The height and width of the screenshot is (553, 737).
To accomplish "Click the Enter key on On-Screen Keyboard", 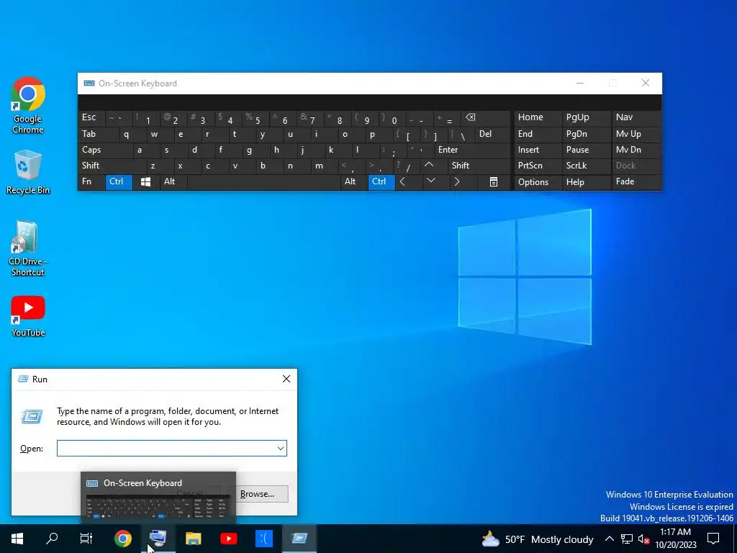I will 472,150.
